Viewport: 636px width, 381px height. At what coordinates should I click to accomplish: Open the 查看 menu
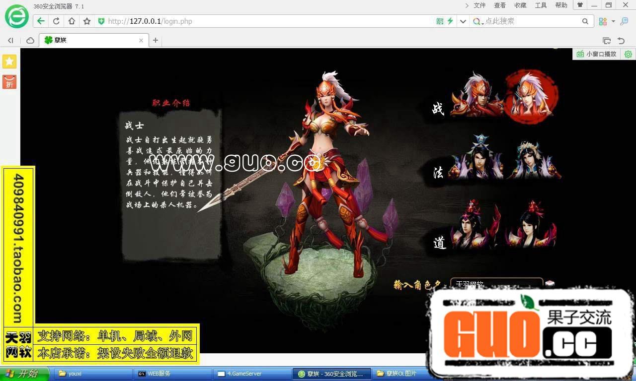(500, 5)
